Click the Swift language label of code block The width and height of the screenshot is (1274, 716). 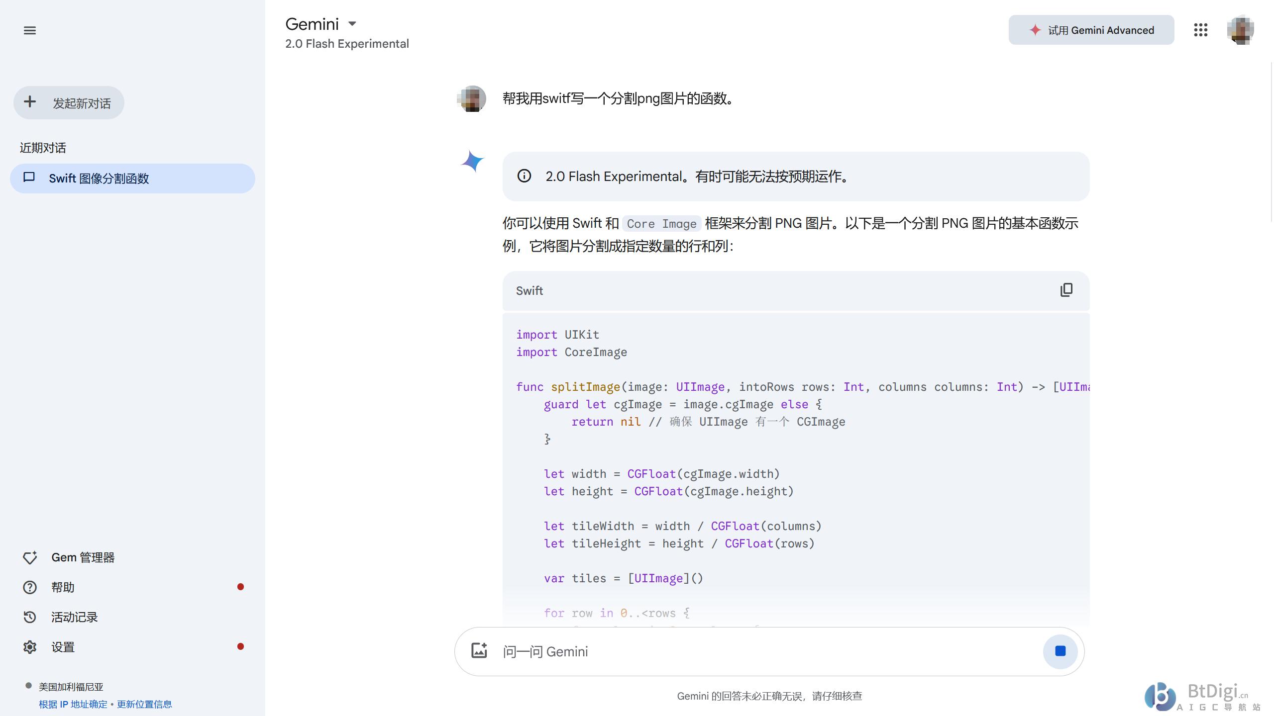(x=529, y=290)
